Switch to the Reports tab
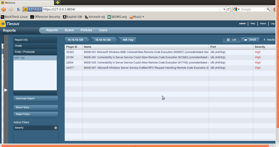Image resolution: width=279 pixels, height=147 pixels. [x=52, y=30]
